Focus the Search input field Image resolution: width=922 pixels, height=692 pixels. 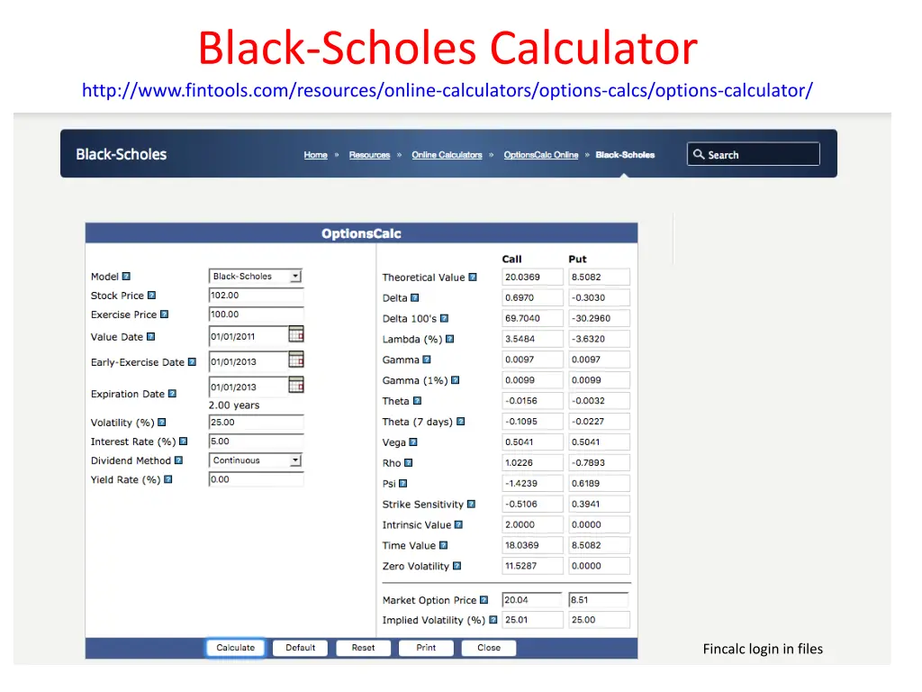pyautogui.click(x=754, y=154)
